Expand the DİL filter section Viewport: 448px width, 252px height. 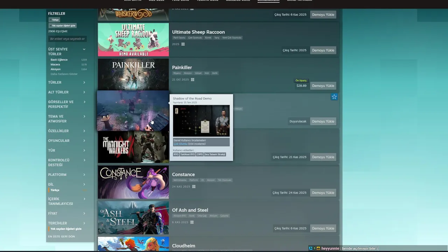click(x=67, y=184)
